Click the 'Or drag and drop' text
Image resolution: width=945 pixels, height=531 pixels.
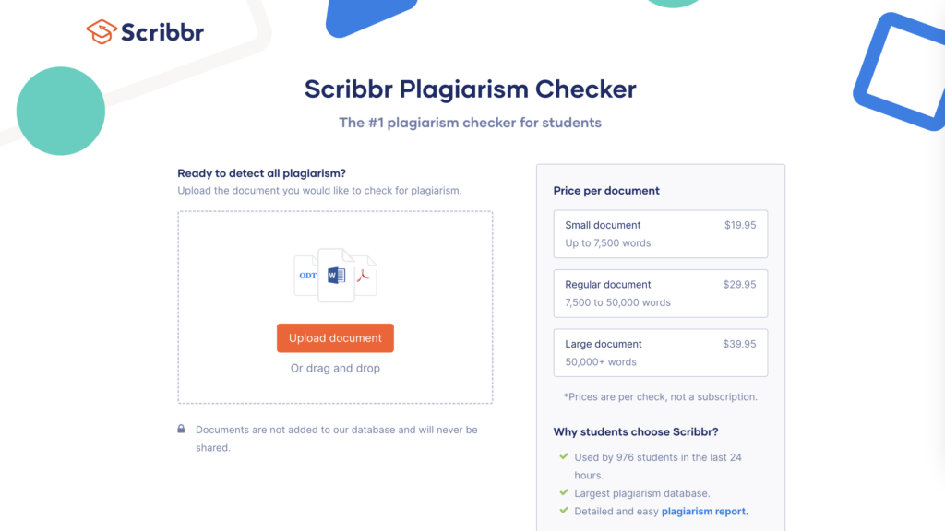coord(335,368)
